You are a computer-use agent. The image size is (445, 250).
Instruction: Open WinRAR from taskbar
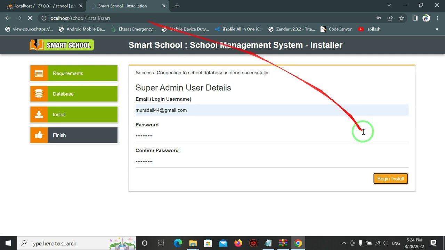pyautogui.click(x=283, y=243)
